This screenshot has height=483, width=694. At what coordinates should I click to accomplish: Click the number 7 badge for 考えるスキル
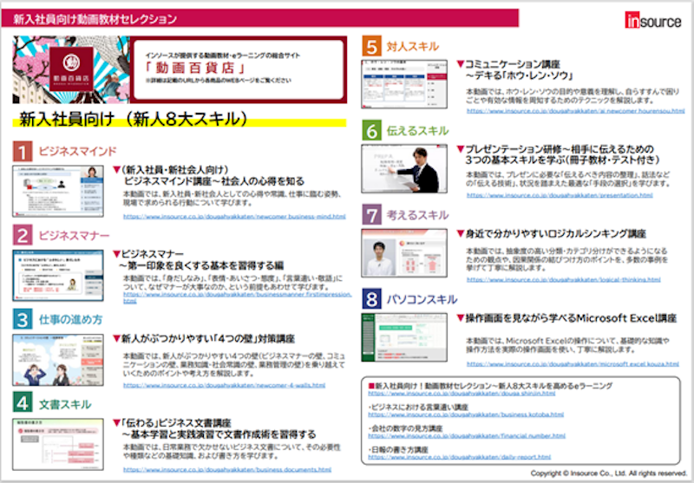point(371,215)
